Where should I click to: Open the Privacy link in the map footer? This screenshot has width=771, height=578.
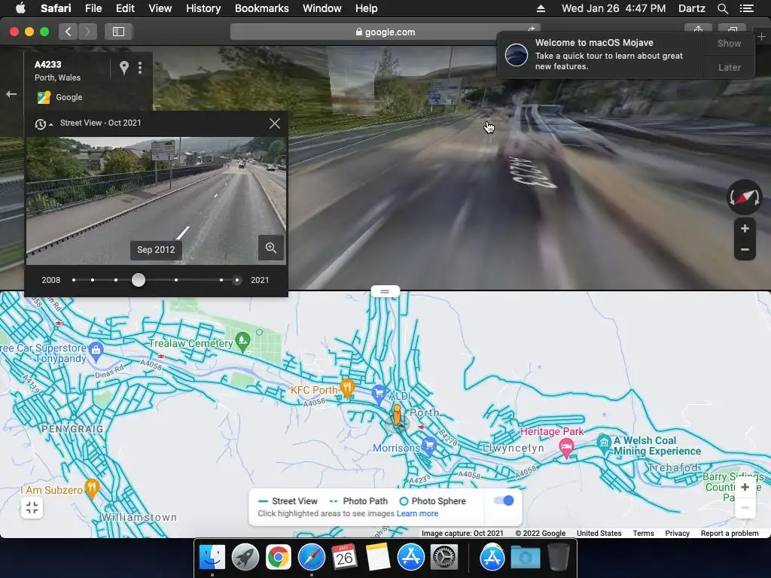click(x=677, y=534)
